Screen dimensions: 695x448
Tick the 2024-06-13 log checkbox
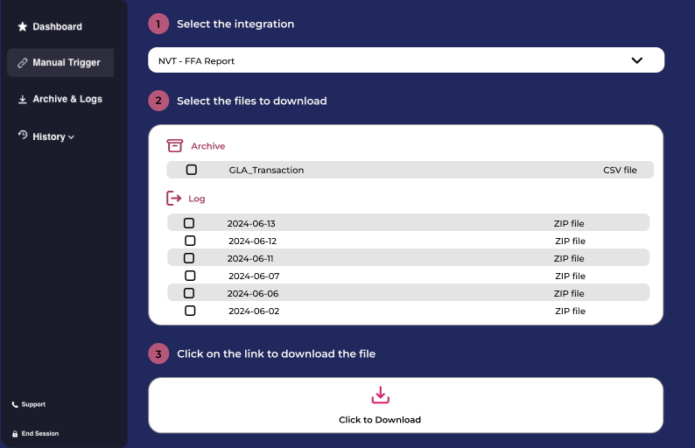(189, 223)
